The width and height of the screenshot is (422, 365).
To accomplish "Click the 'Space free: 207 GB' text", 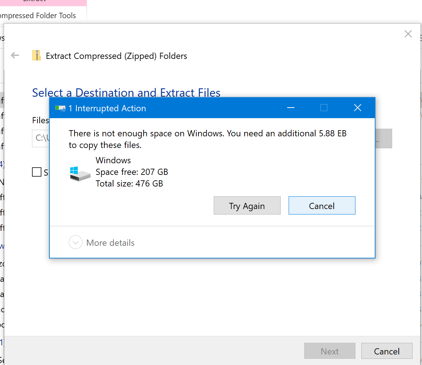I will tap(132, 172).
